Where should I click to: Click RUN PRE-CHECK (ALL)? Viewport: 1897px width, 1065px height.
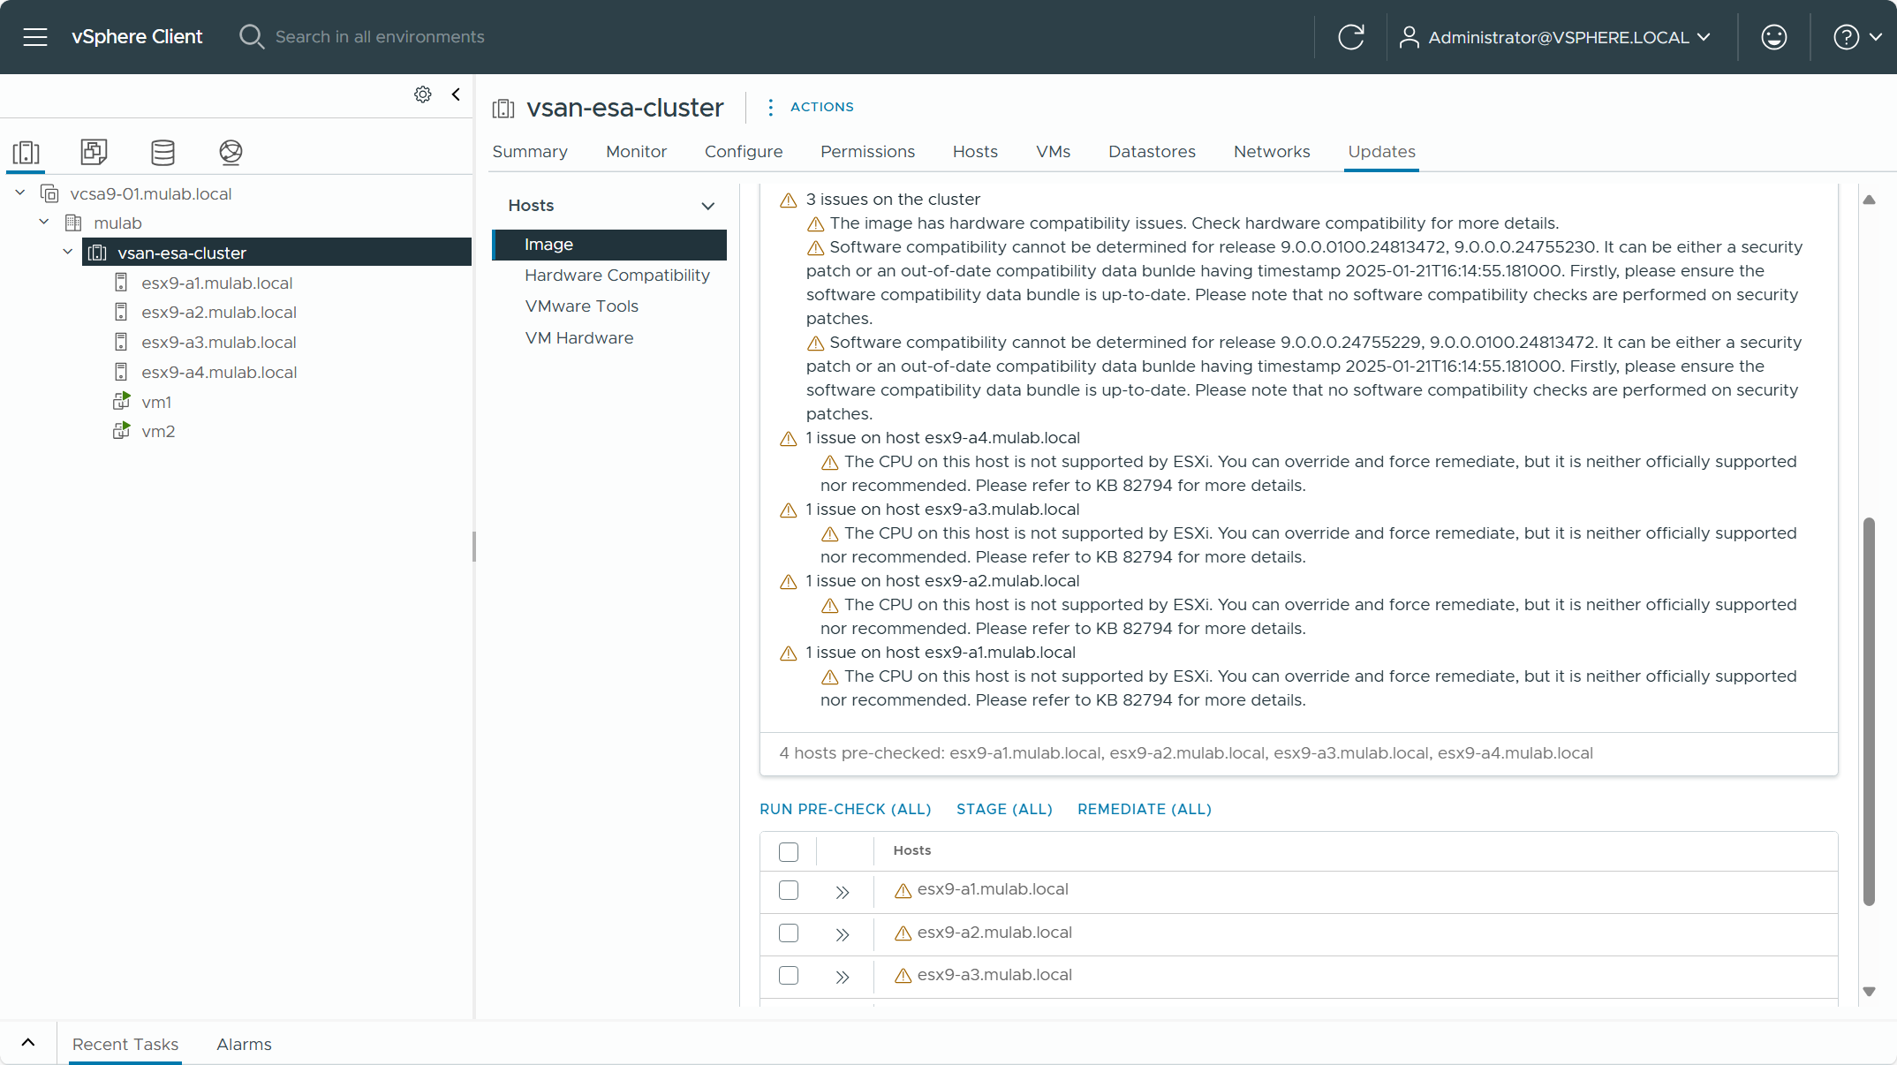point(845,809)
